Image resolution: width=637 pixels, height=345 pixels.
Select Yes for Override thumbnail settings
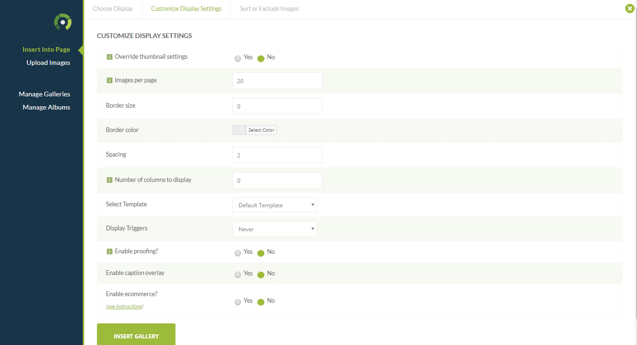point(238,59)
